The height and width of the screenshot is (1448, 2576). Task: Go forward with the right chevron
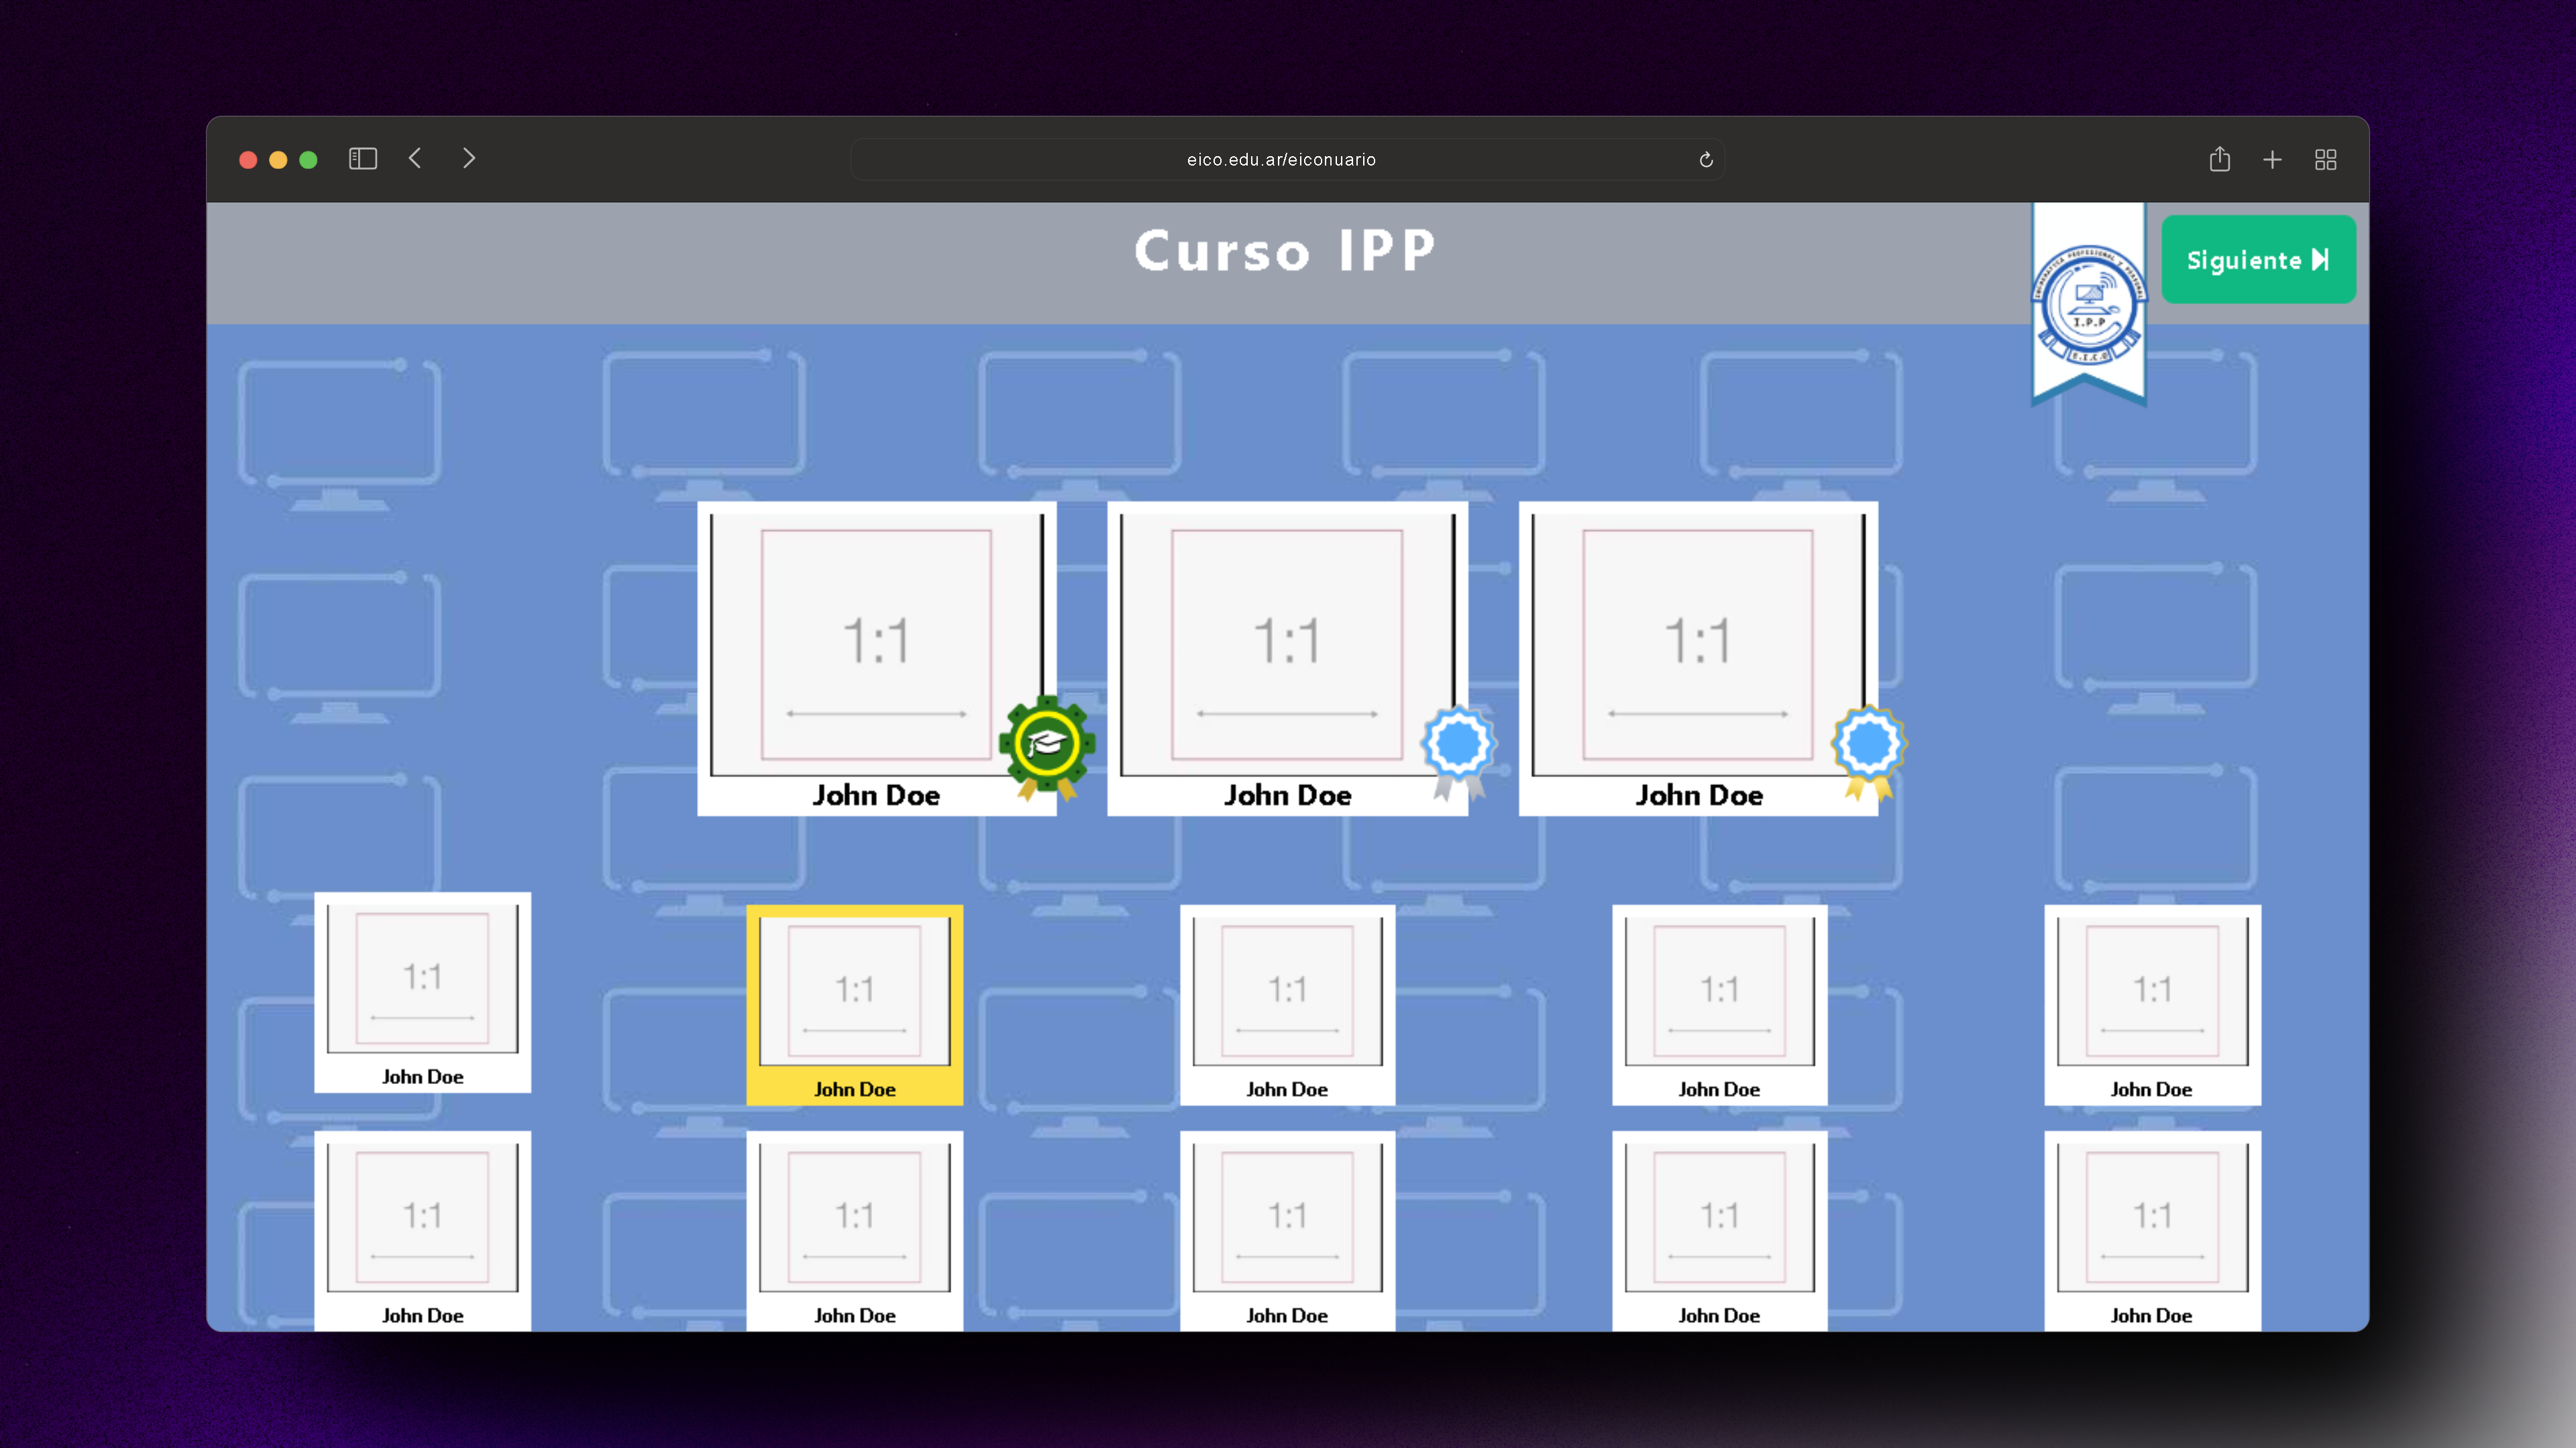pyautogui.click(x=469, y=159)
